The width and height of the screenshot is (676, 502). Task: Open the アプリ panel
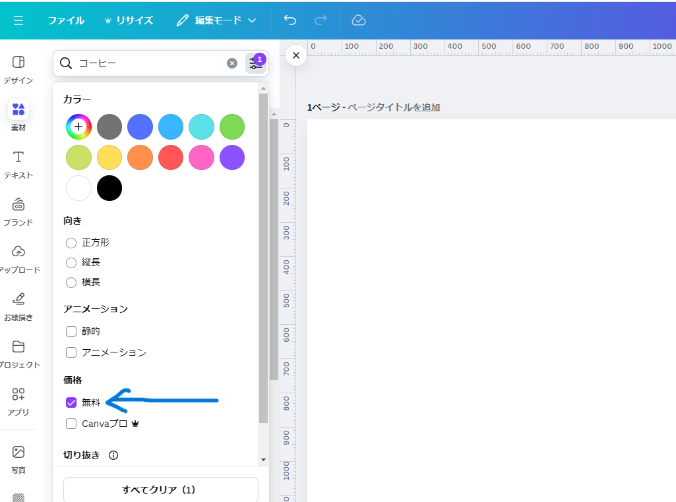click(18, 401)
